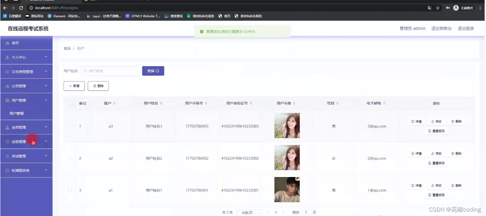The image size is (486, 216).
Task: Click 重置密码 for user a2
Action: [436, 163]
